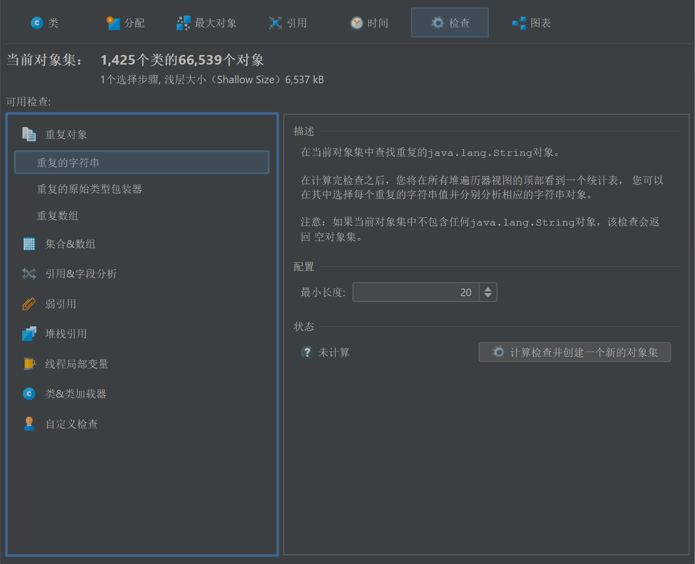Click 计算检查并创建一个新的对象集 button
Image resolution: width=695 pixels, height=564 pixels.
574,352
